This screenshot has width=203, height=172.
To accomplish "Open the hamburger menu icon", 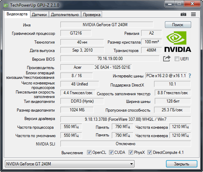I will point(193,14).
